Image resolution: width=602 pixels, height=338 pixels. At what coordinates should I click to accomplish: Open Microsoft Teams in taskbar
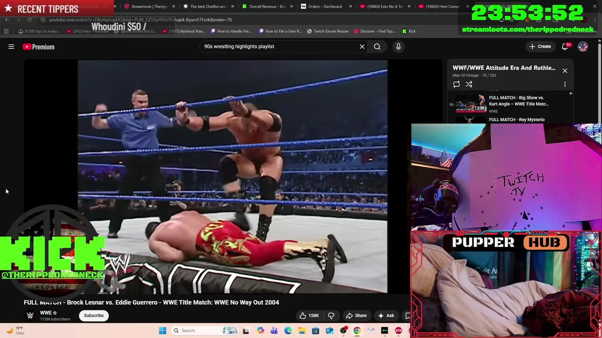click(x=274, y=330)
